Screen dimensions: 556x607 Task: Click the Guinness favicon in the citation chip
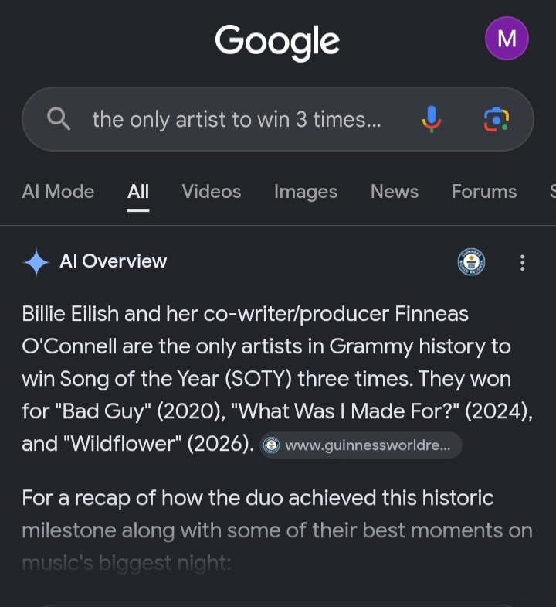point(271,445)
